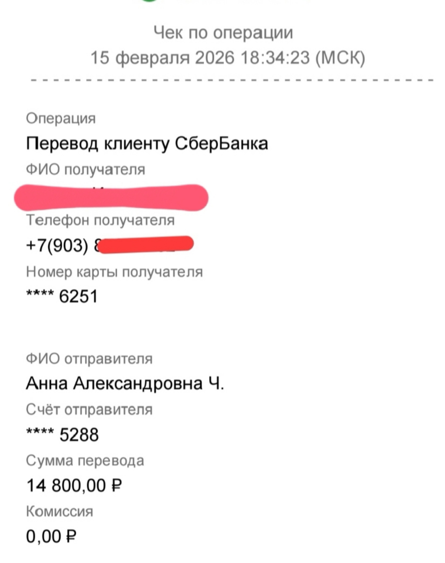This screenshot has height=563, width=445.
Task: Select the commission value '0,00 ₽'
Action: [51, 537]
